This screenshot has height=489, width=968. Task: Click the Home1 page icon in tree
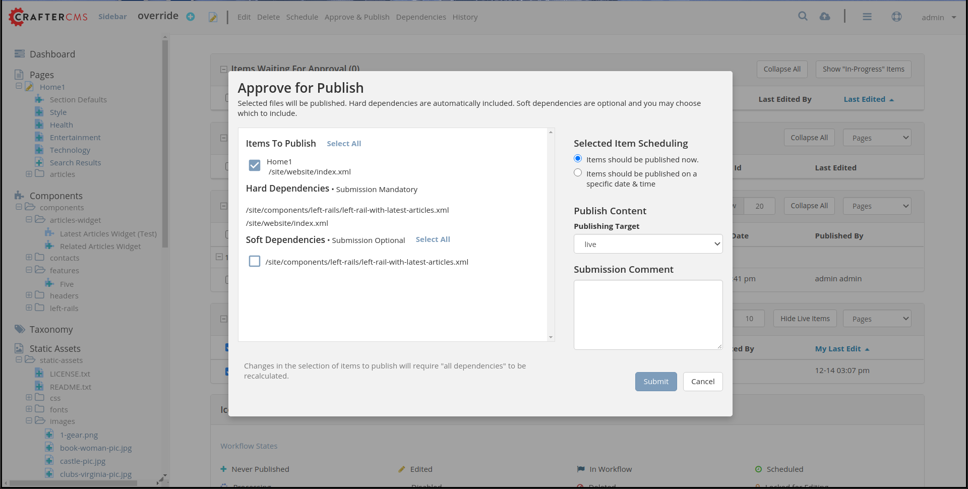[x=29, y=87]
